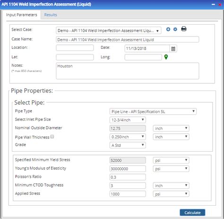This screenshot has height=219, width=224.
Task: Edit Young's Modulus of Elasticity value
Action: coord(128,169)
